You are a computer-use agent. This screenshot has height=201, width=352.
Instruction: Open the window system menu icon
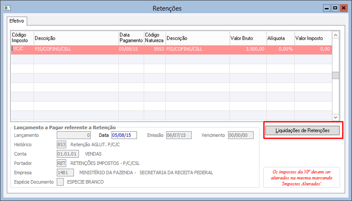(7, 8)
